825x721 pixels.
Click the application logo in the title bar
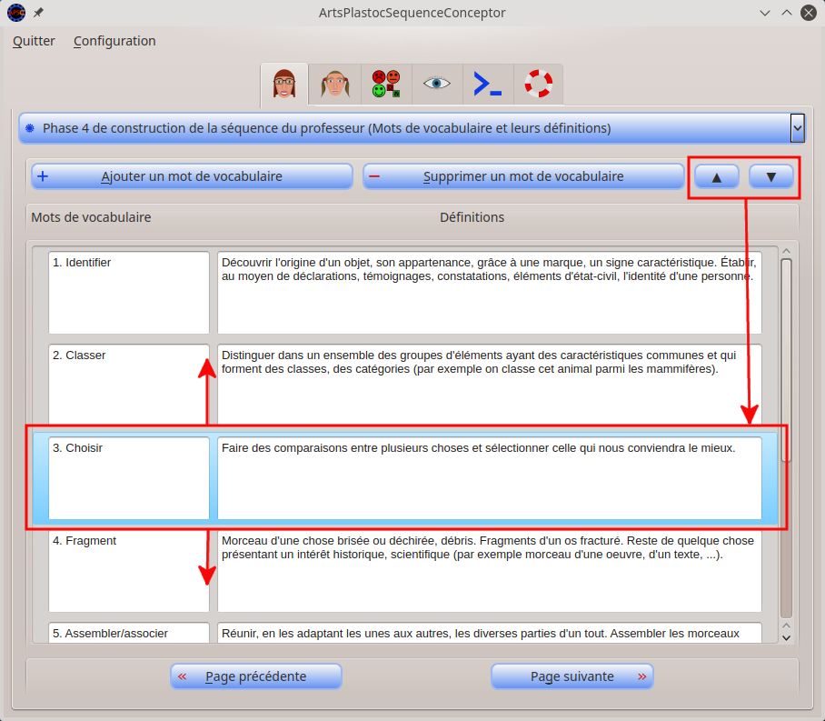[x=15, y=13]
